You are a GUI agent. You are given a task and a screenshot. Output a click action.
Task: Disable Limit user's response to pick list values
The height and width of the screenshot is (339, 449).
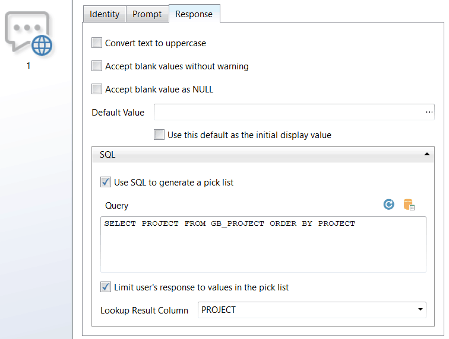pyautogui.click(x=106, y=287)
